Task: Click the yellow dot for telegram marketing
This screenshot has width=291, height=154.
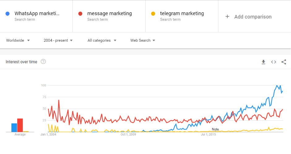Action: [153, 14]
